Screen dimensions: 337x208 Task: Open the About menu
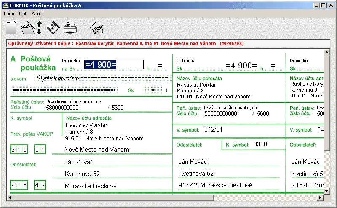click(x=38, y=13)
